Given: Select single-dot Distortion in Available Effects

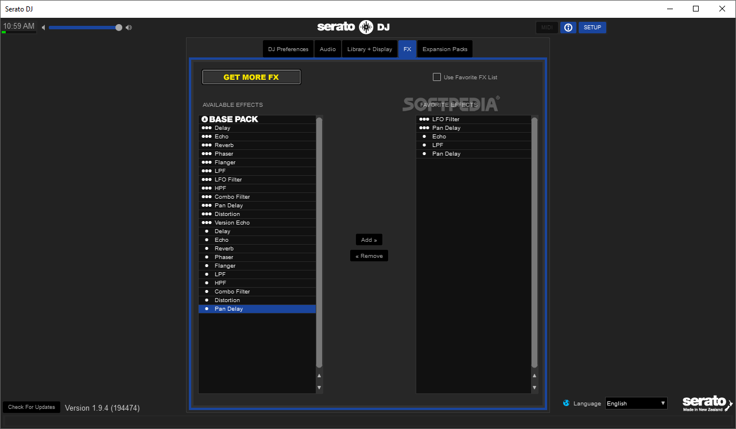Looking at the screenshot, I should [257, 300].
